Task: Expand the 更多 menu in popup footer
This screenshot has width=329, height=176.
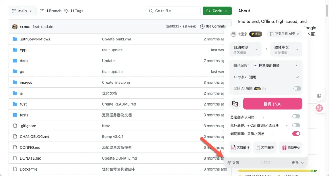Action: click(x=298, y=163)
